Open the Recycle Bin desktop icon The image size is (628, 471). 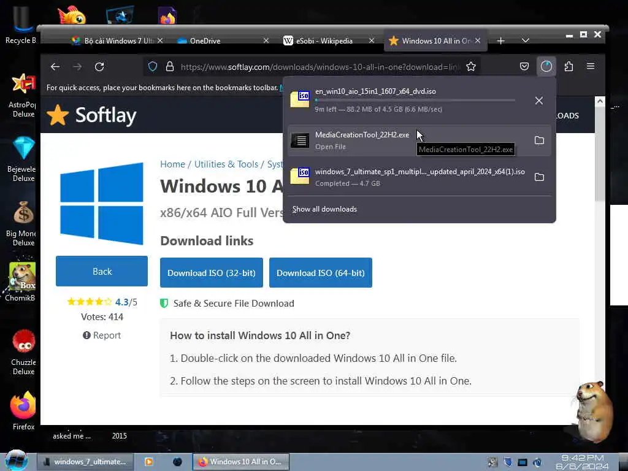(21, 25)
